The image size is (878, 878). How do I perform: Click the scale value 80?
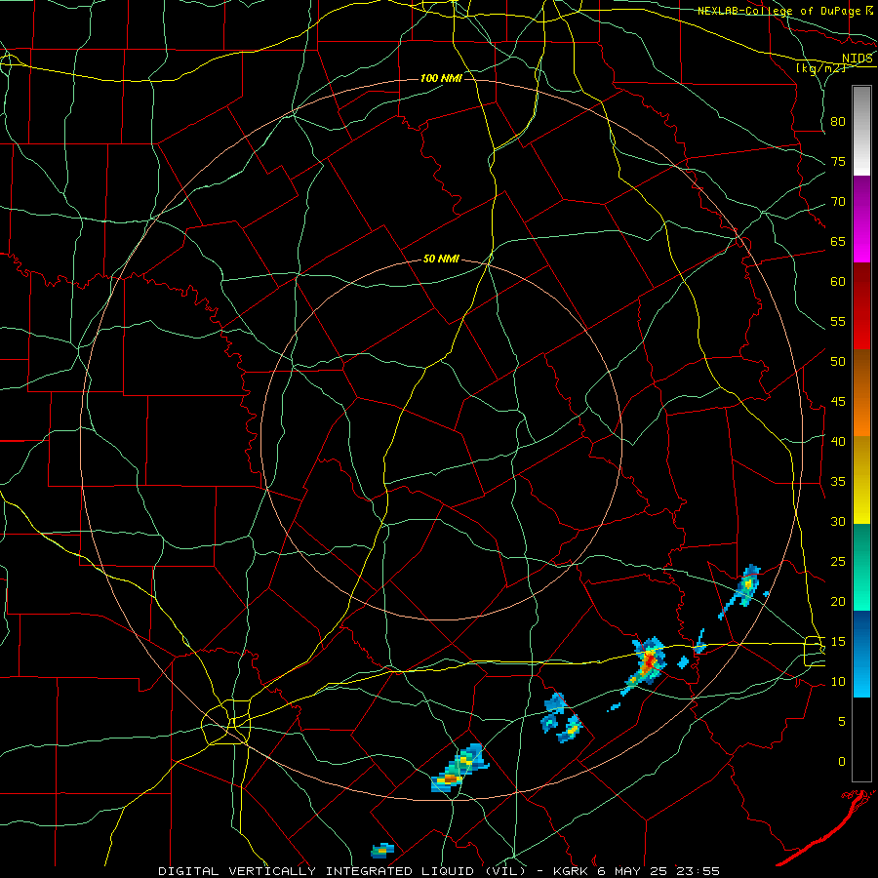[838, 122]
